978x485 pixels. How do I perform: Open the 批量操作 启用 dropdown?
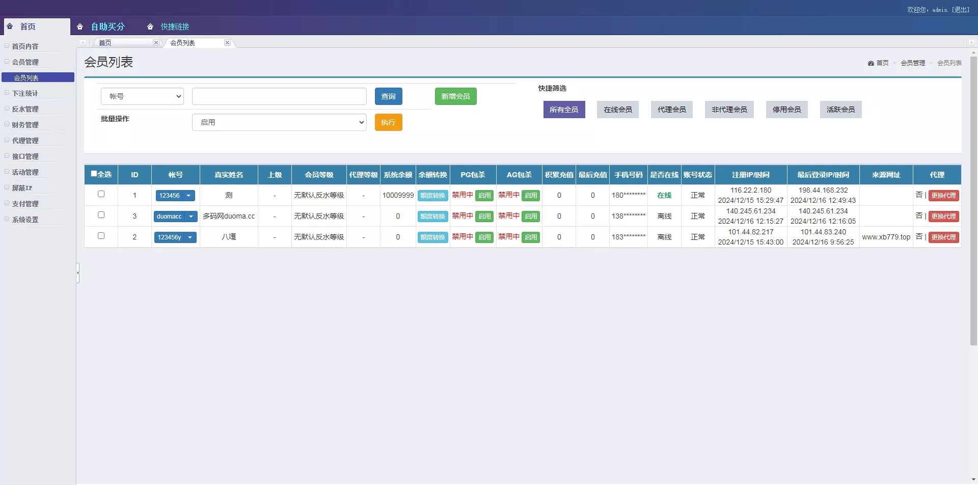click(x=279, y=122)
